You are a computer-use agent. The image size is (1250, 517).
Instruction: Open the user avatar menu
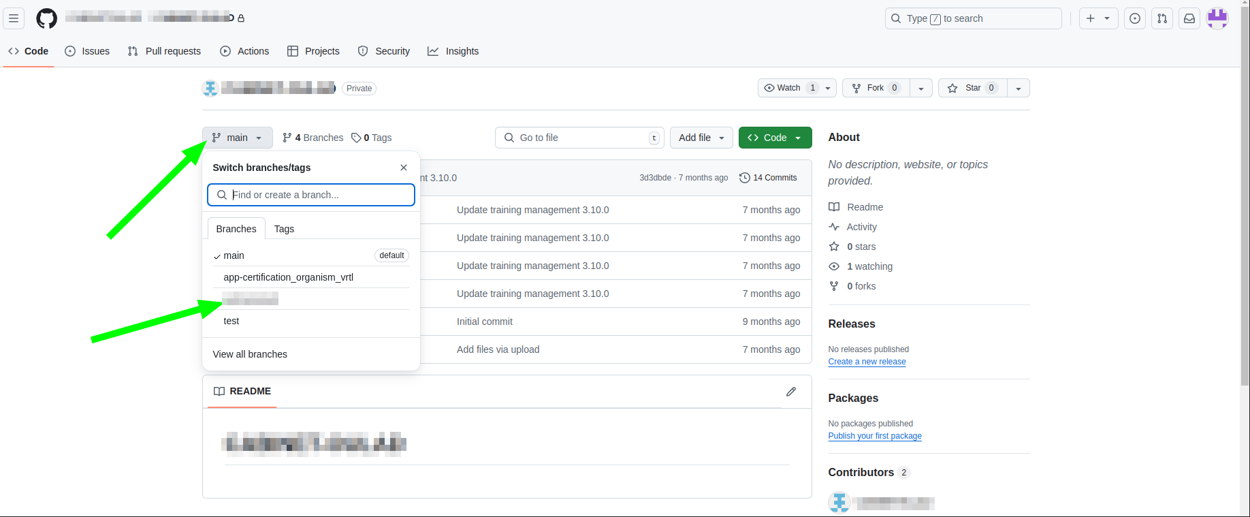pyautogui.click(x=1217, y=18)
